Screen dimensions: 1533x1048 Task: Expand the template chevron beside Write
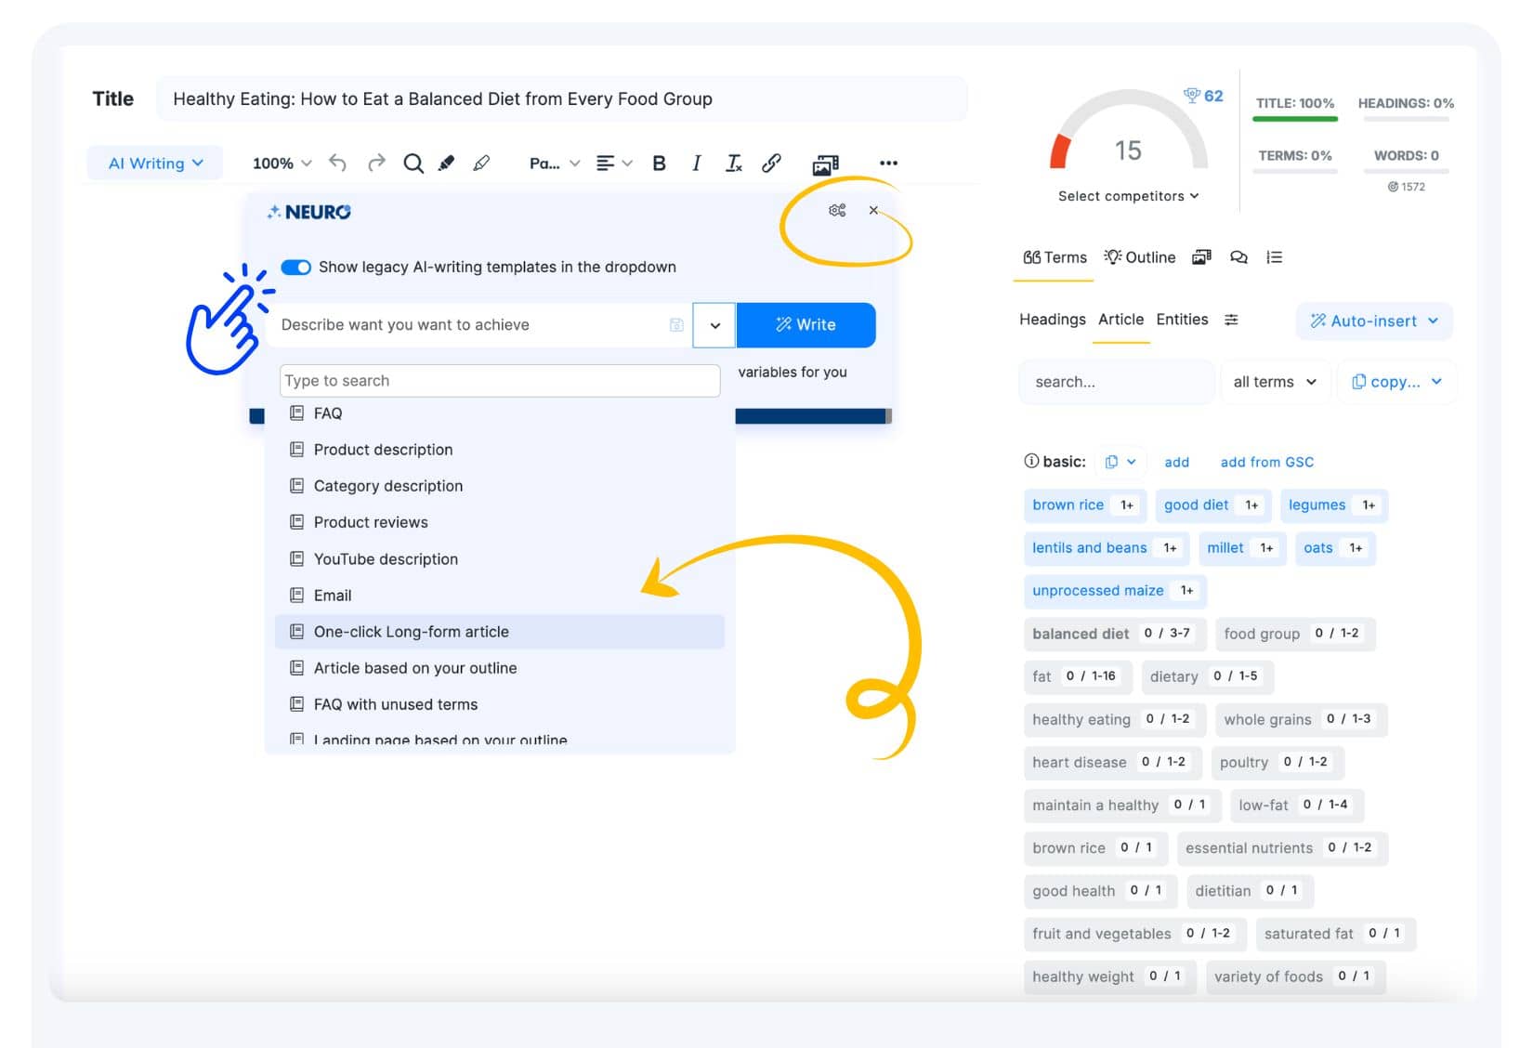(714, 325)
